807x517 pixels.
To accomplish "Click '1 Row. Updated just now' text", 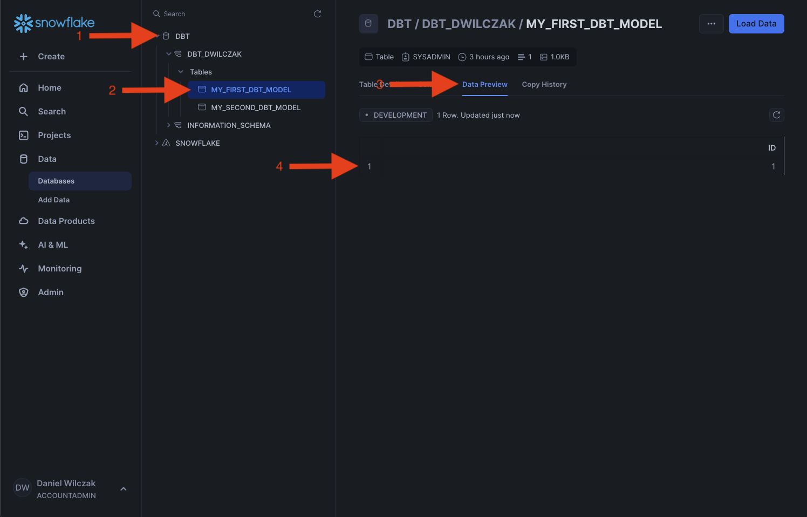I will click(x=478, y=115).
